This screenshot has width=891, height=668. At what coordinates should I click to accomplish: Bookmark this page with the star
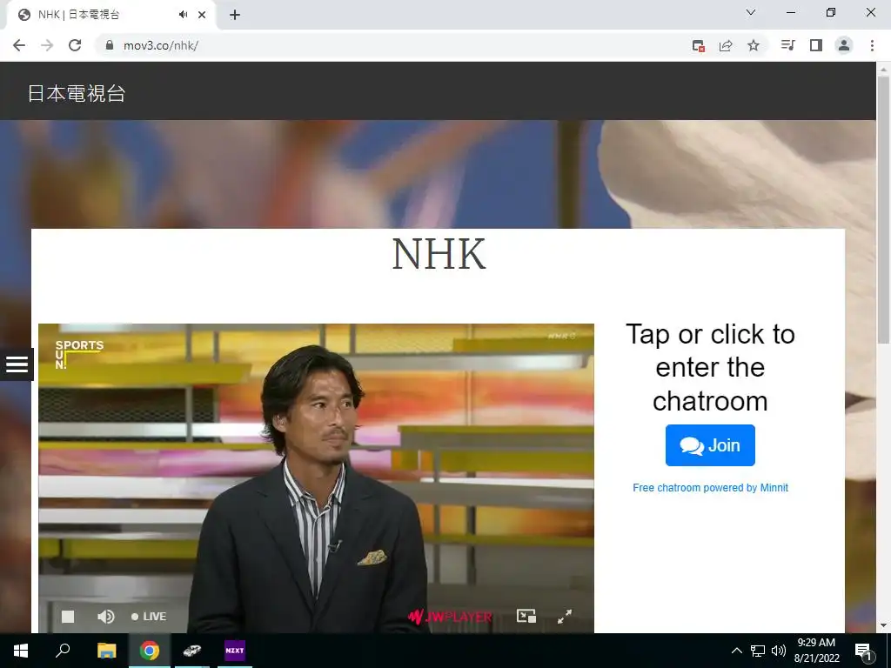754,45
